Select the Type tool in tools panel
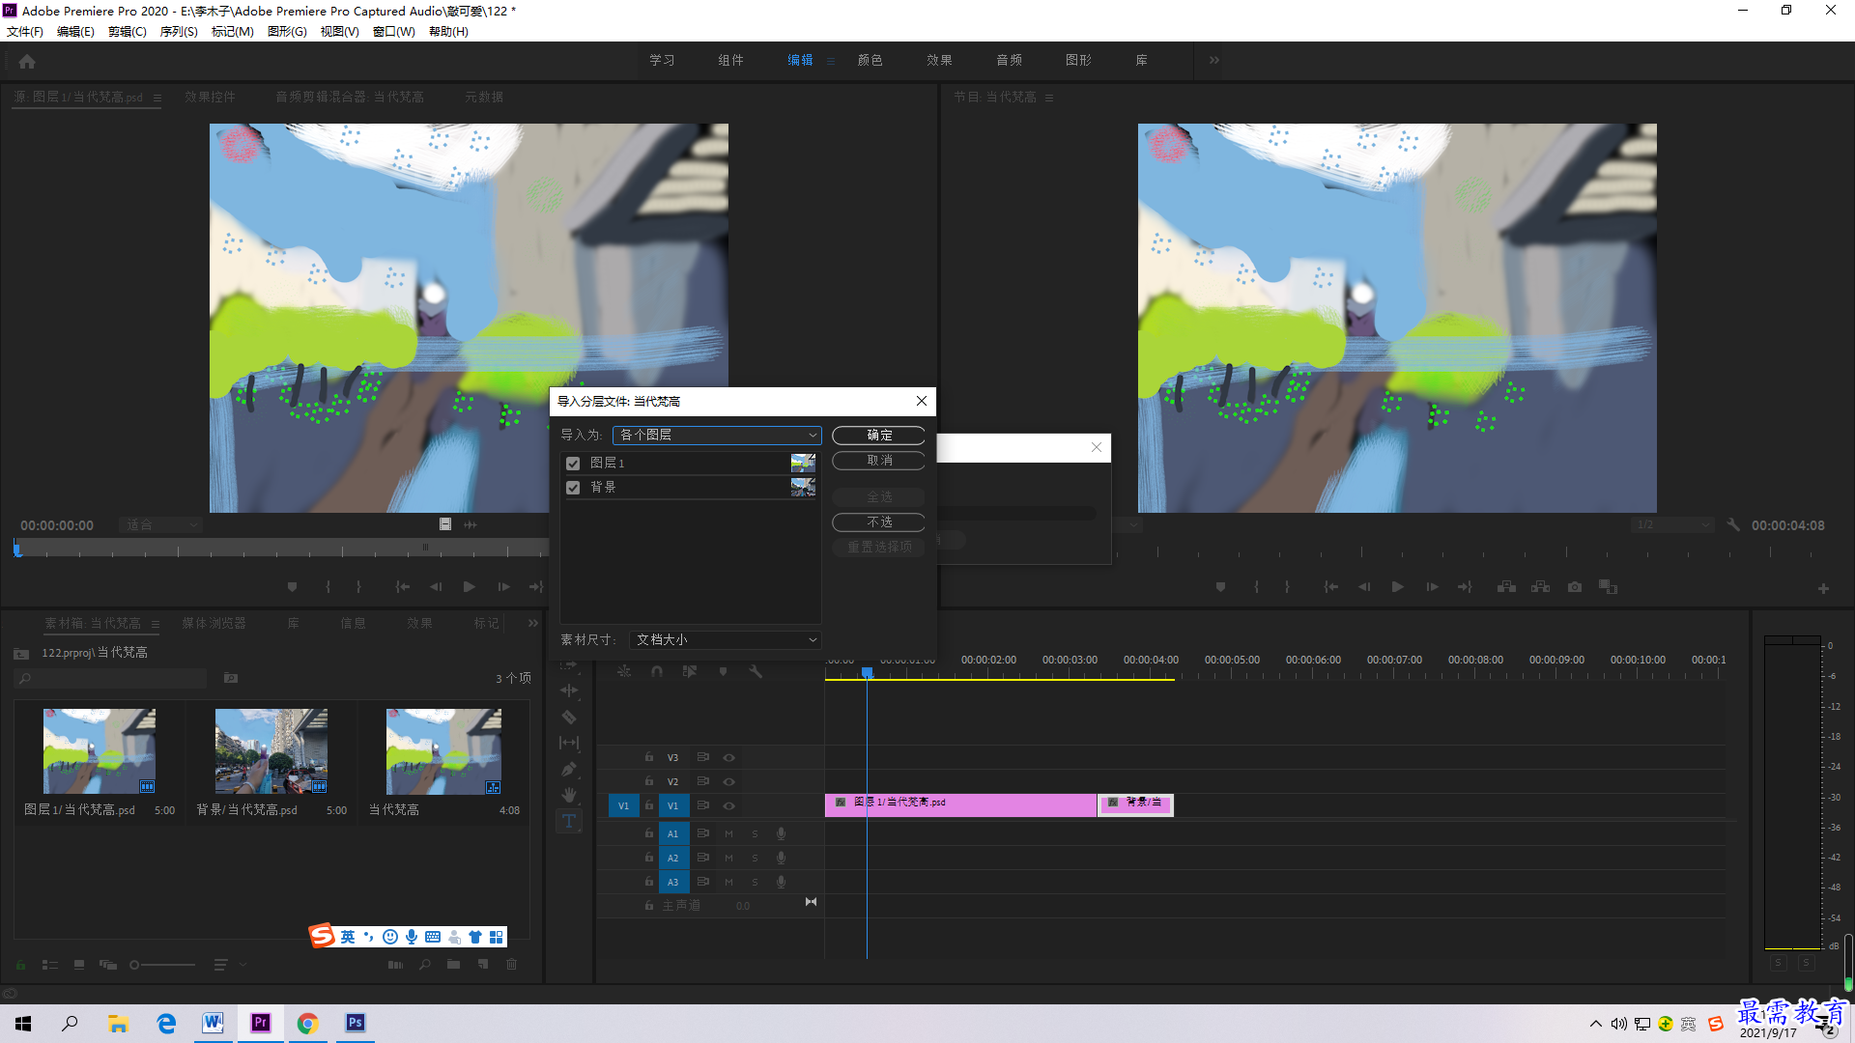Screen dimensions: 1855x1043 click(x=569, y=821)
